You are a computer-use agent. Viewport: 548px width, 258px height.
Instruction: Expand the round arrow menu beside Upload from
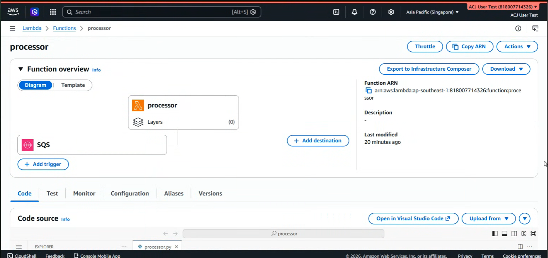525,219
